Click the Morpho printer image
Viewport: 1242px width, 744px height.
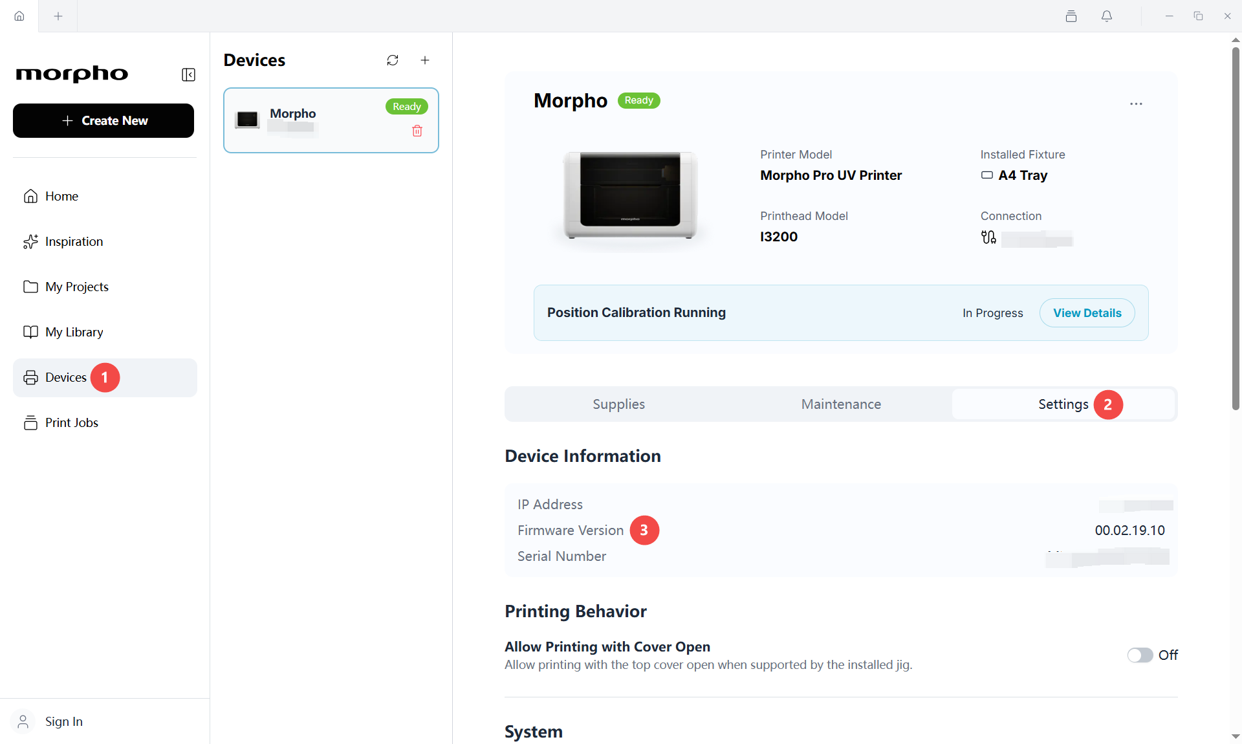click(x=630, y=195)
